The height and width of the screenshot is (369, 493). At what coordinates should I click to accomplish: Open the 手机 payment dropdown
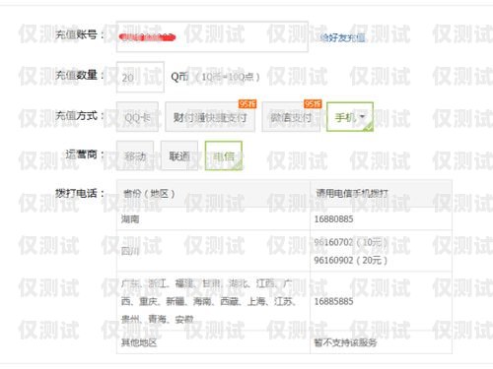350,117
